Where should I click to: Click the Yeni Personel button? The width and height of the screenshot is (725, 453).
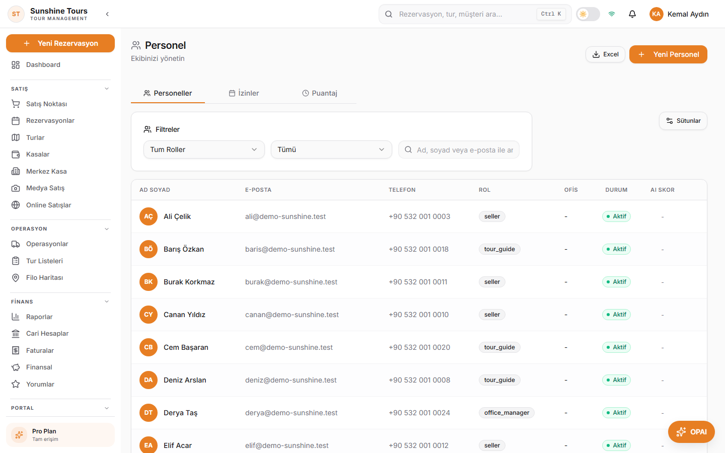click(x=668, y=54)
